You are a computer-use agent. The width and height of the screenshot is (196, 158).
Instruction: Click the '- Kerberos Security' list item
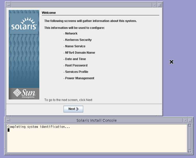pyautogui.click(x=78, y=40)
